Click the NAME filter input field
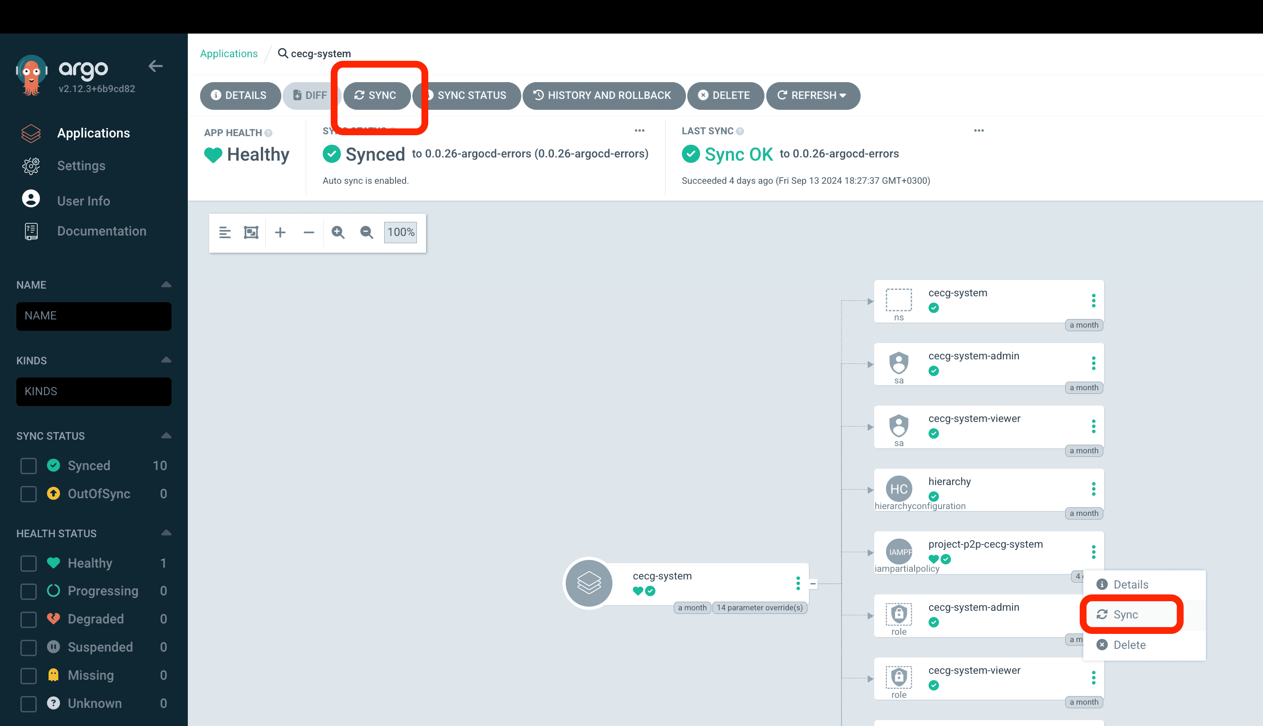This screenshot has width=1263, height=726. (x=94, y=316)
